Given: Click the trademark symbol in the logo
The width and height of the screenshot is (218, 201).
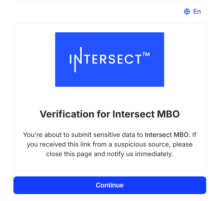Looking at the screenshot, I should coord(146,54).
